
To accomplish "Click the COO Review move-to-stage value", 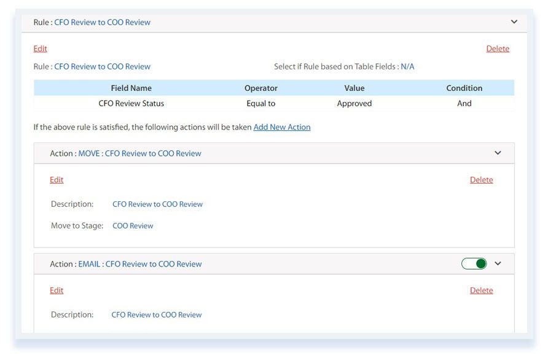I will tap(133, 226).
